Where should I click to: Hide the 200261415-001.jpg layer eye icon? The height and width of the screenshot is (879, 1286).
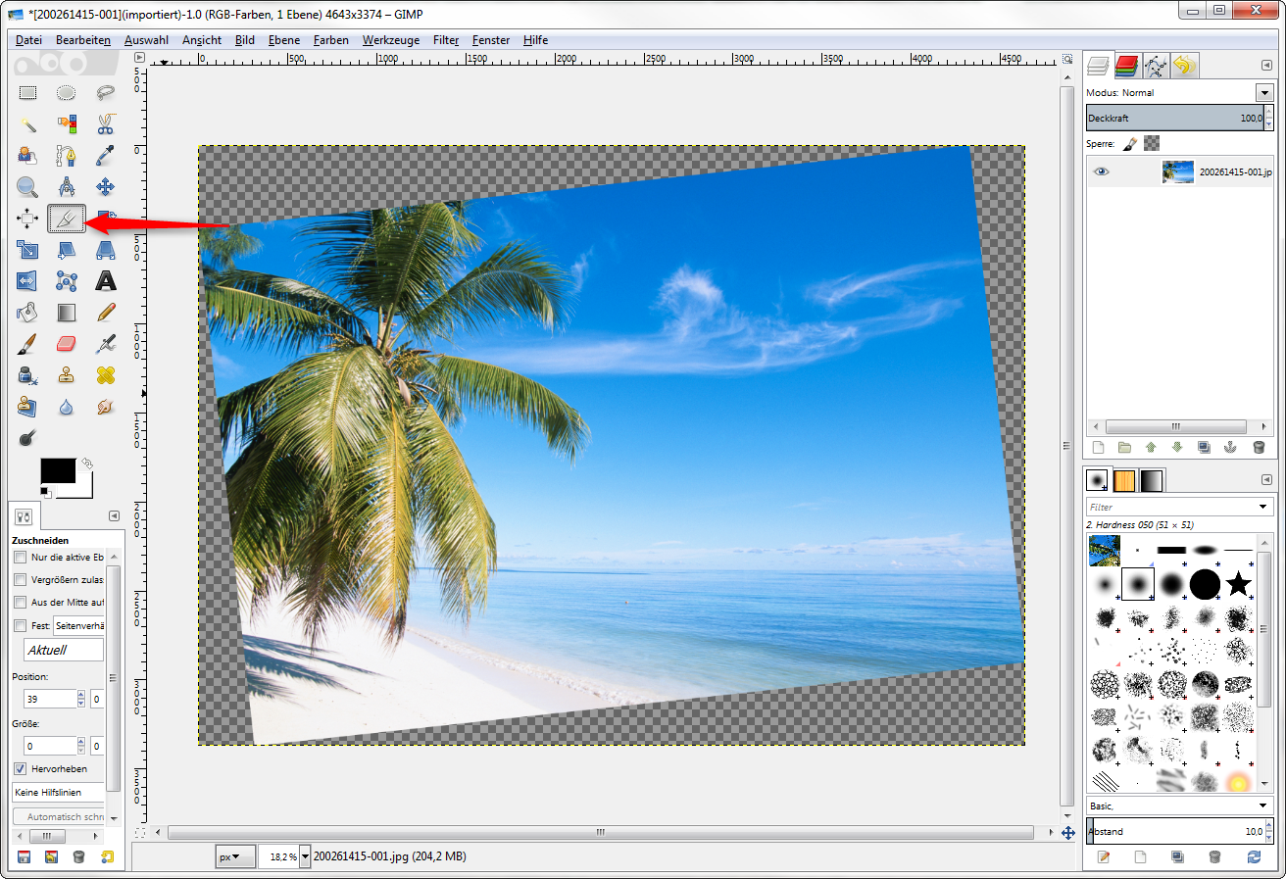pyautogui.click(x=1102, y=171)
